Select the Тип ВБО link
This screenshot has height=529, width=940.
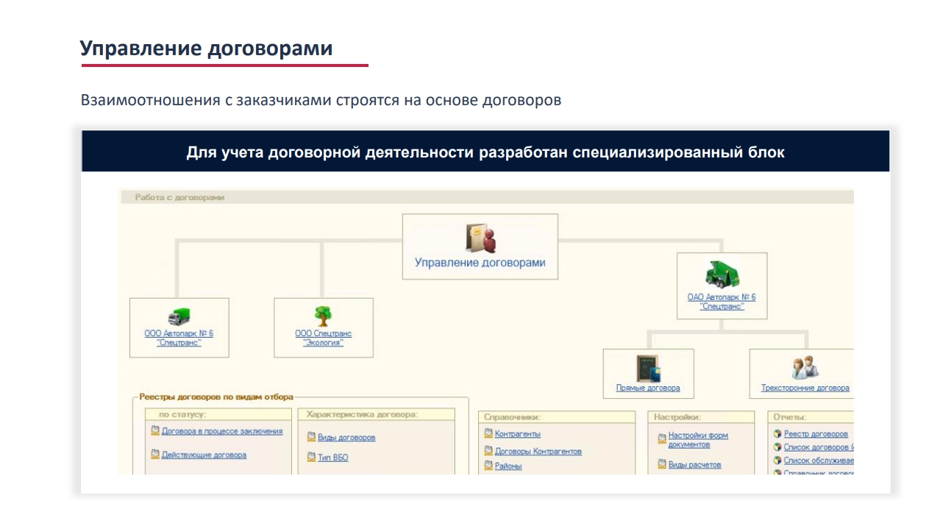332,458
